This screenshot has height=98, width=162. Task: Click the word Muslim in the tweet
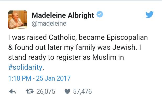[x=104, y=57]
